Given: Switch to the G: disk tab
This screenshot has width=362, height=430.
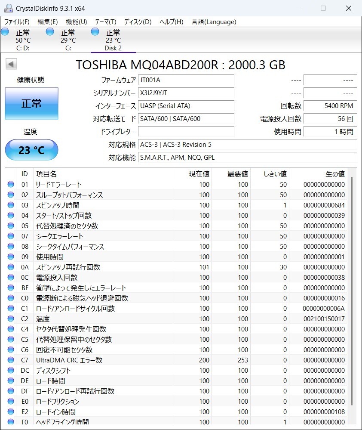Looking at the screenshot, I should pos(68,40).
